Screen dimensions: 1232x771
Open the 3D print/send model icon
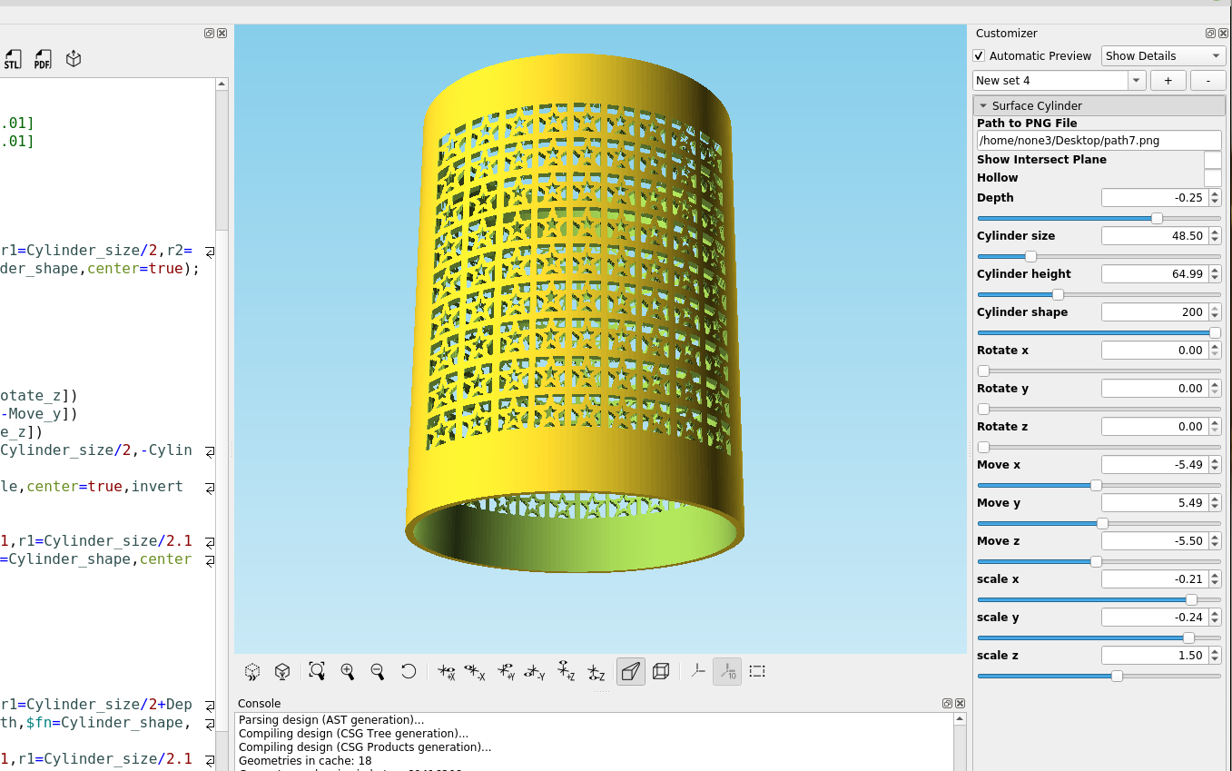coord(73,58)
